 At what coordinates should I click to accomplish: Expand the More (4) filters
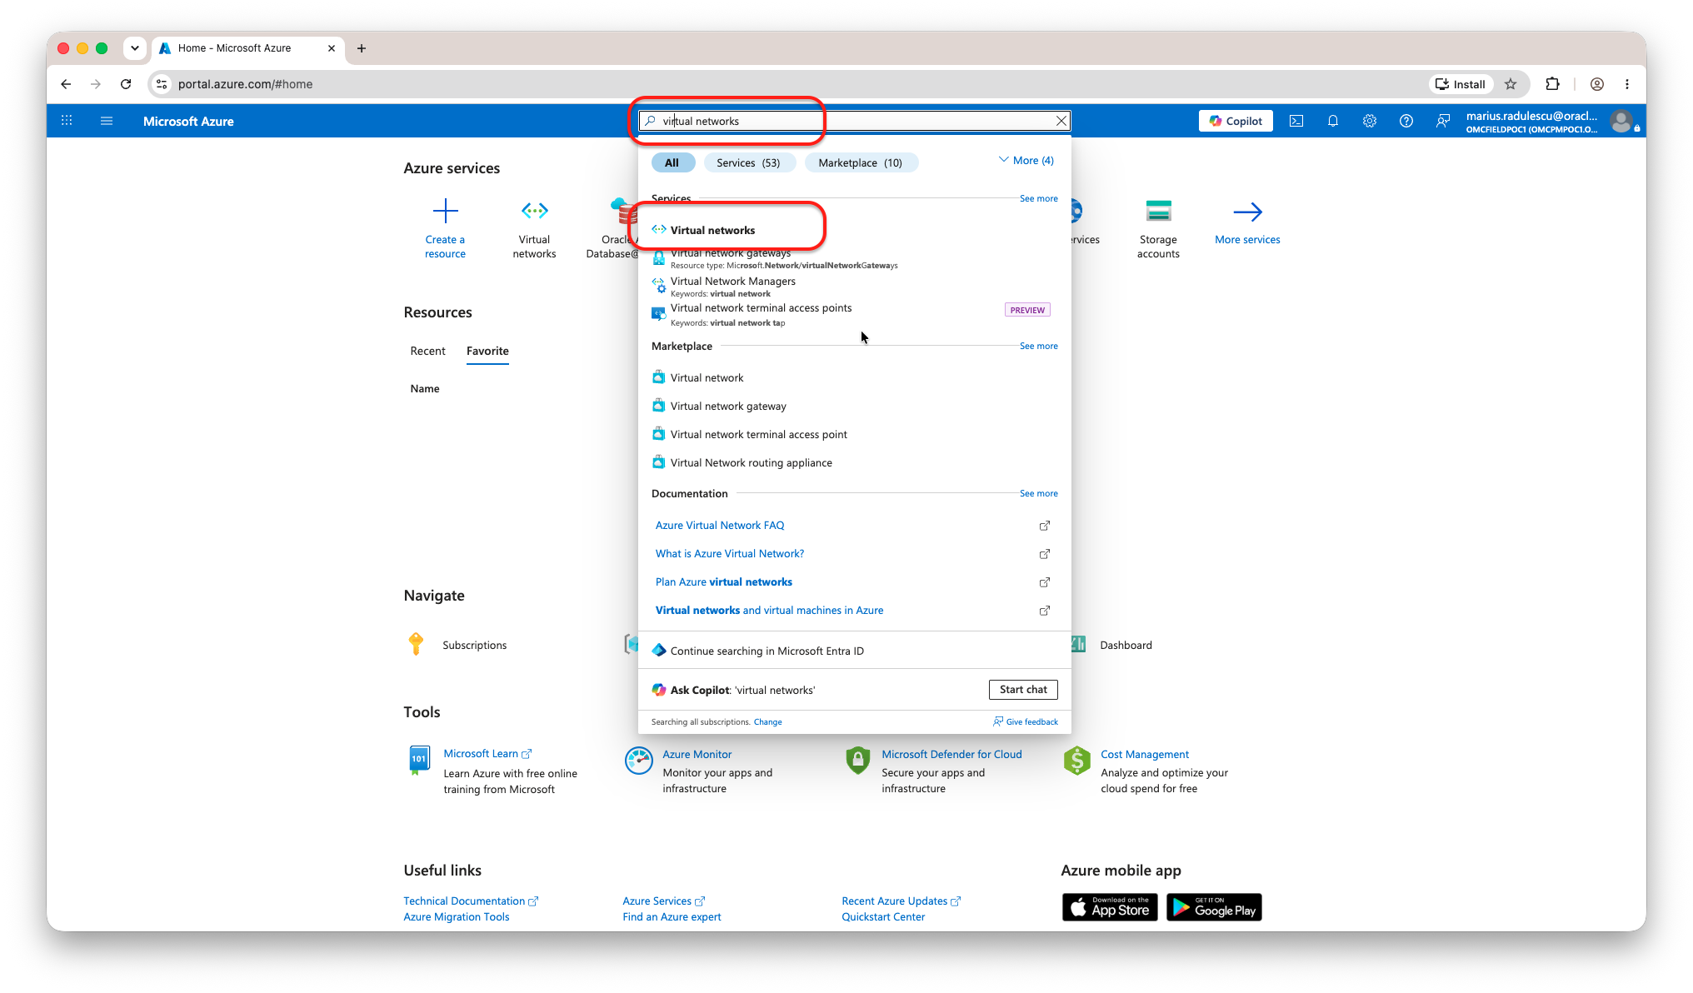click(x=1026, y=160)
